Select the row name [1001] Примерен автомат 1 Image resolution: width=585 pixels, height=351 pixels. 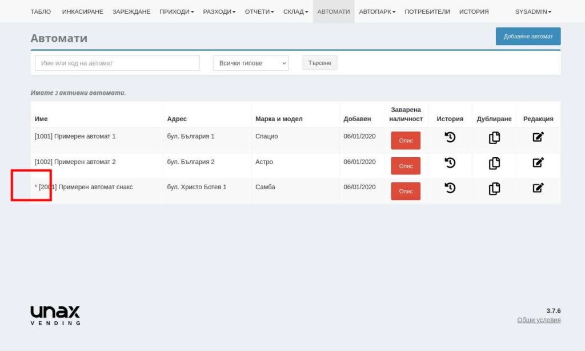75,136
